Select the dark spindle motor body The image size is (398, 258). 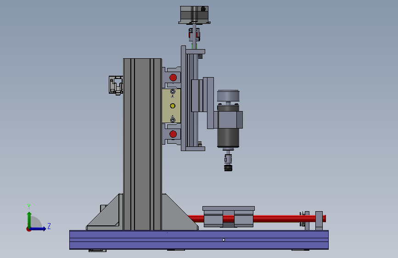[228, 138]
